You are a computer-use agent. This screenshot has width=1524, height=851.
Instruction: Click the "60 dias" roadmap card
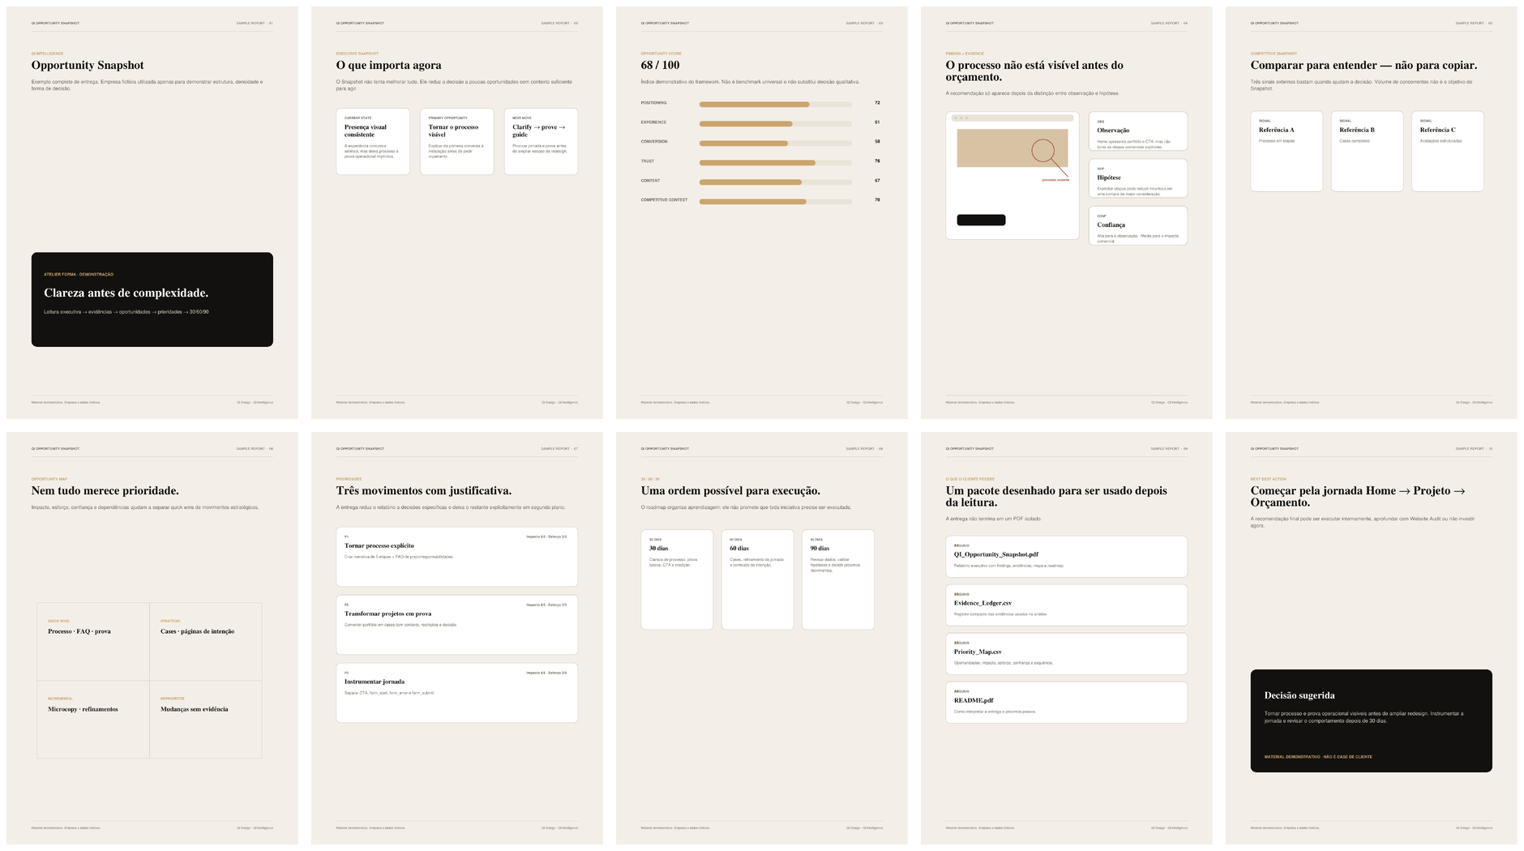[x=757, y=579]
